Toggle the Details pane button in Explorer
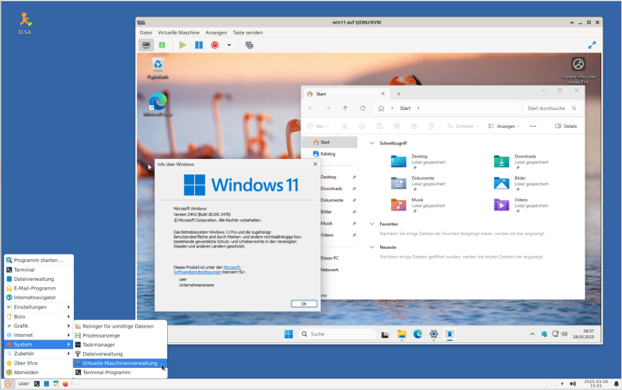 [566, 127]
